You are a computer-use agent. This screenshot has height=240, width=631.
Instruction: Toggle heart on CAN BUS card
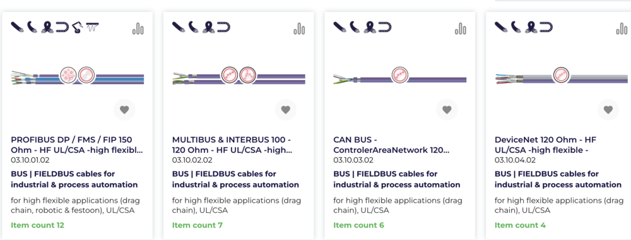click(x=447, y=109)
